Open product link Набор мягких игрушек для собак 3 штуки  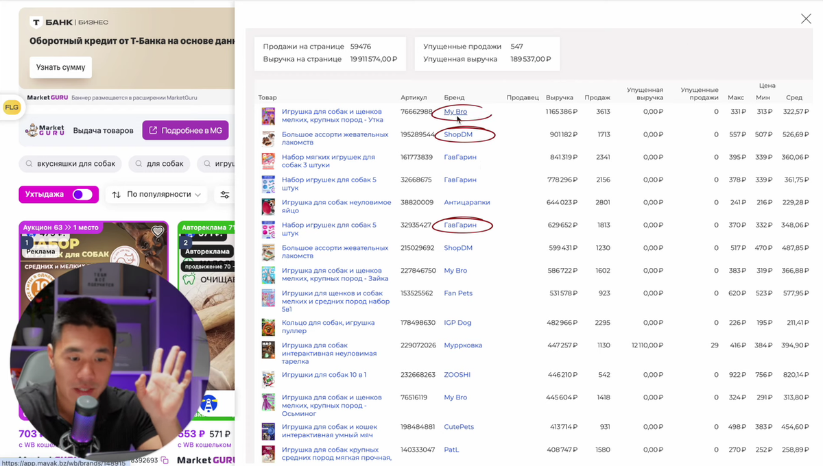tap(329, 161)
